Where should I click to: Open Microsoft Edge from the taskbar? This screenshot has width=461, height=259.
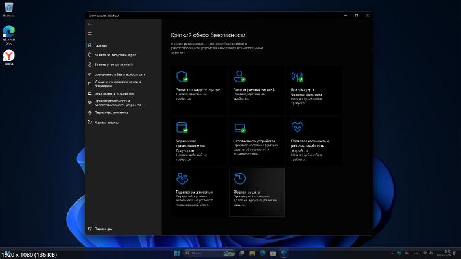(263, 253)
